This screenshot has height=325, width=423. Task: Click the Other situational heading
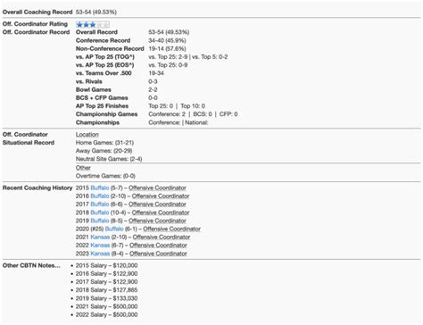[x=83, y=168]
